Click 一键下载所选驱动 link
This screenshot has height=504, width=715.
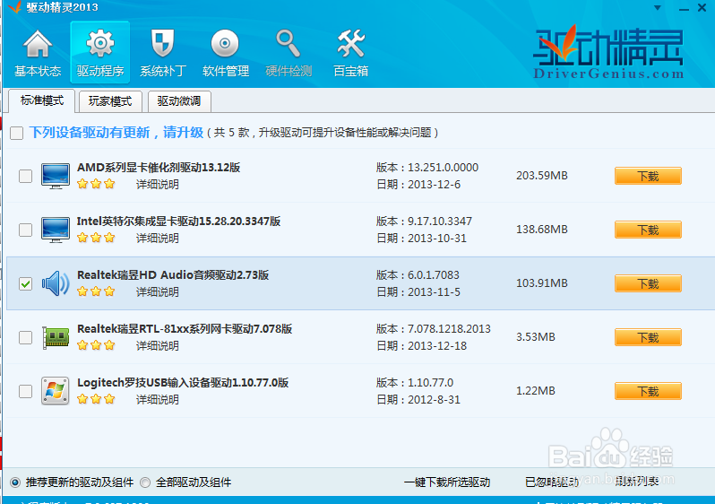(447, 482)
